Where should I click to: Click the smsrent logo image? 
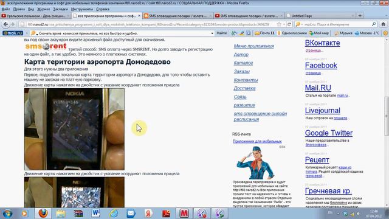[x=46, y=46]
